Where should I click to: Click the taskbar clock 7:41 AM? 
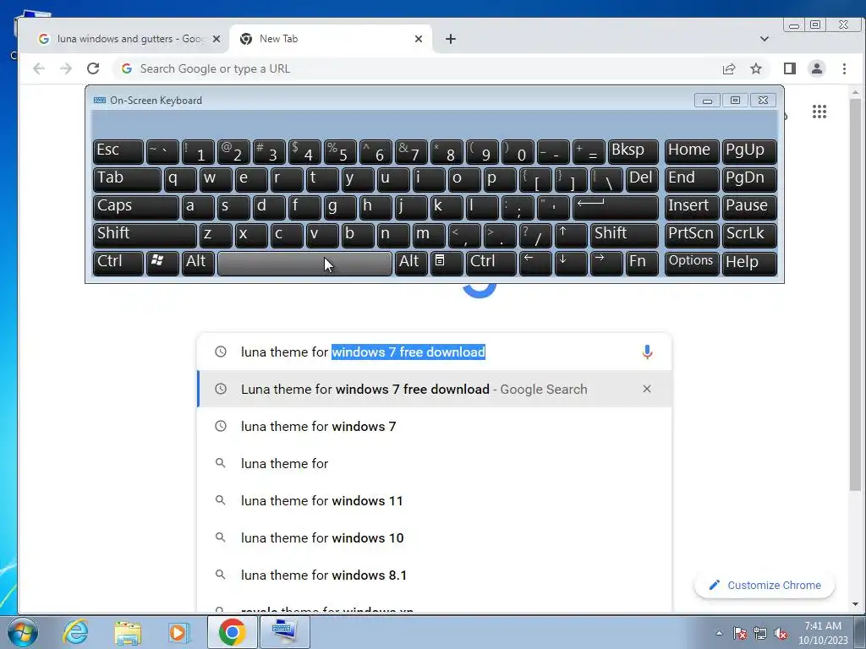(x=823, y=626)
